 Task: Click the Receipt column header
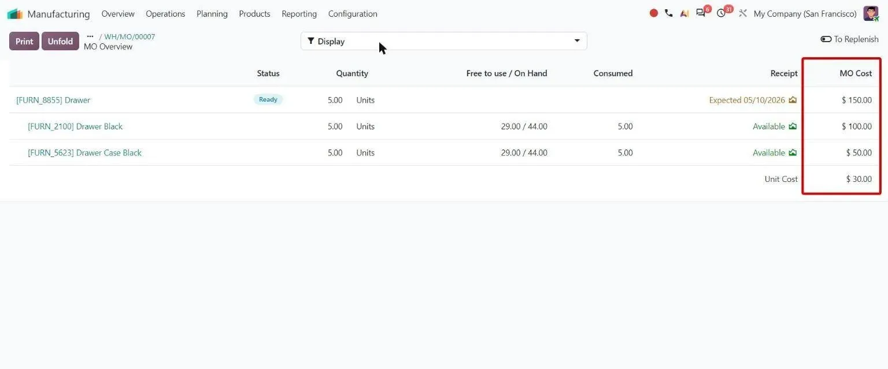pyautogui.click(x=784, y=73)
